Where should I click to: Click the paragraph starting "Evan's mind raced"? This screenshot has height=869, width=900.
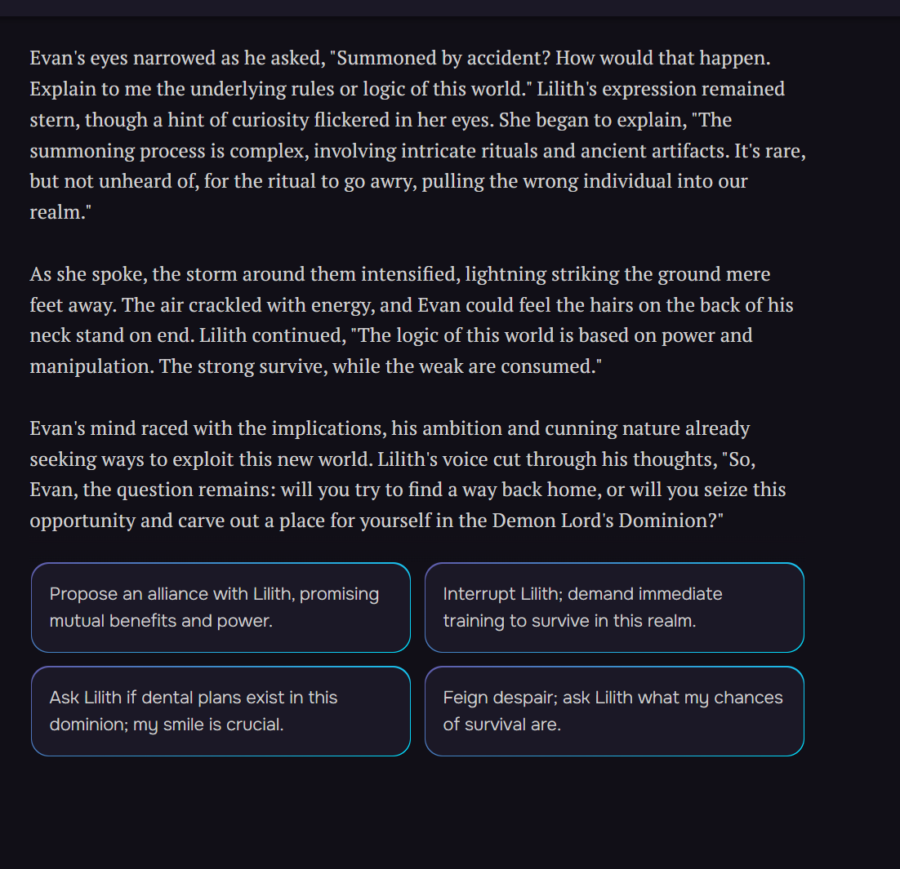[x=408, y=474]
